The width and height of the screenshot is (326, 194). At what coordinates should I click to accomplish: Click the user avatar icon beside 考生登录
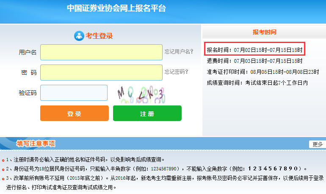pyautogui.click(x=79, y=36)
